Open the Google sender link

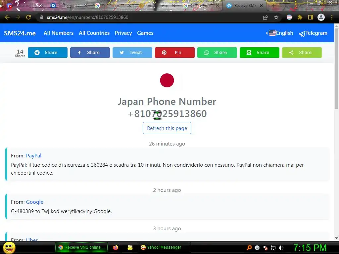(34, 202)
